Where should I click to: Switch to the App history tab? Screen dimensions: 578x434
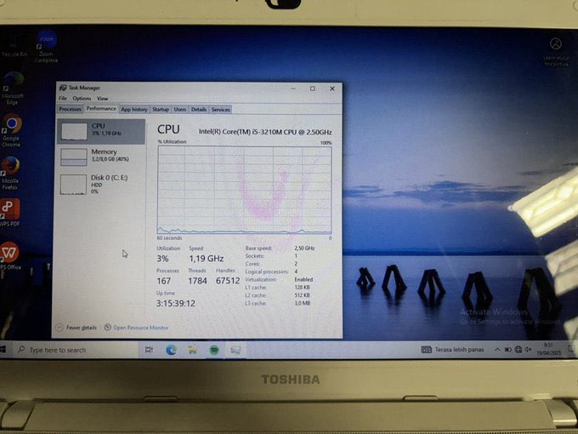pos(134,109)
